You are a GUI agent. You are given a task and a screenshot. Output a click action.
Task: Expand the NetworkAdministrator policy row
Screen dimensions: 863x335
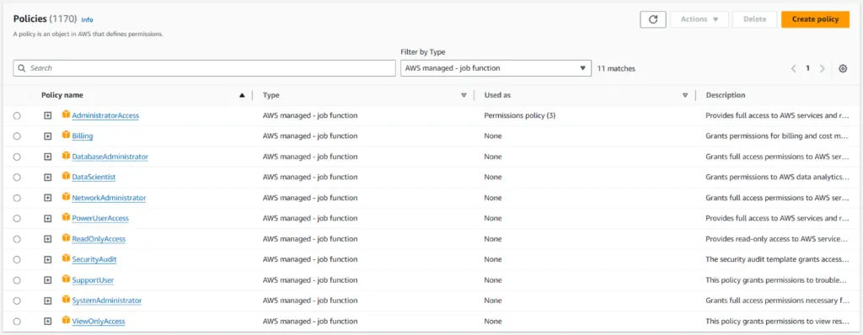point(48,198)
